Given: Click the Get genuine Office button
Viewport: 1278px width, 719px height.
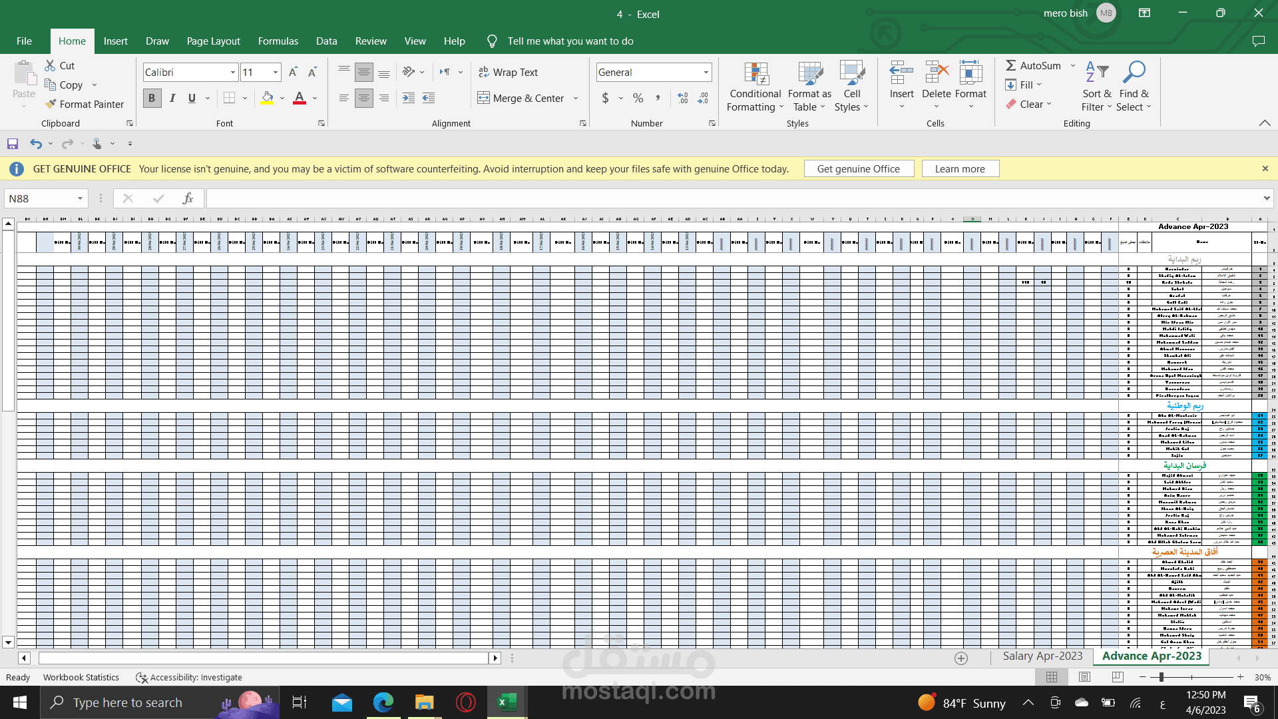Looking at the screenshot, I should [858, 169].
